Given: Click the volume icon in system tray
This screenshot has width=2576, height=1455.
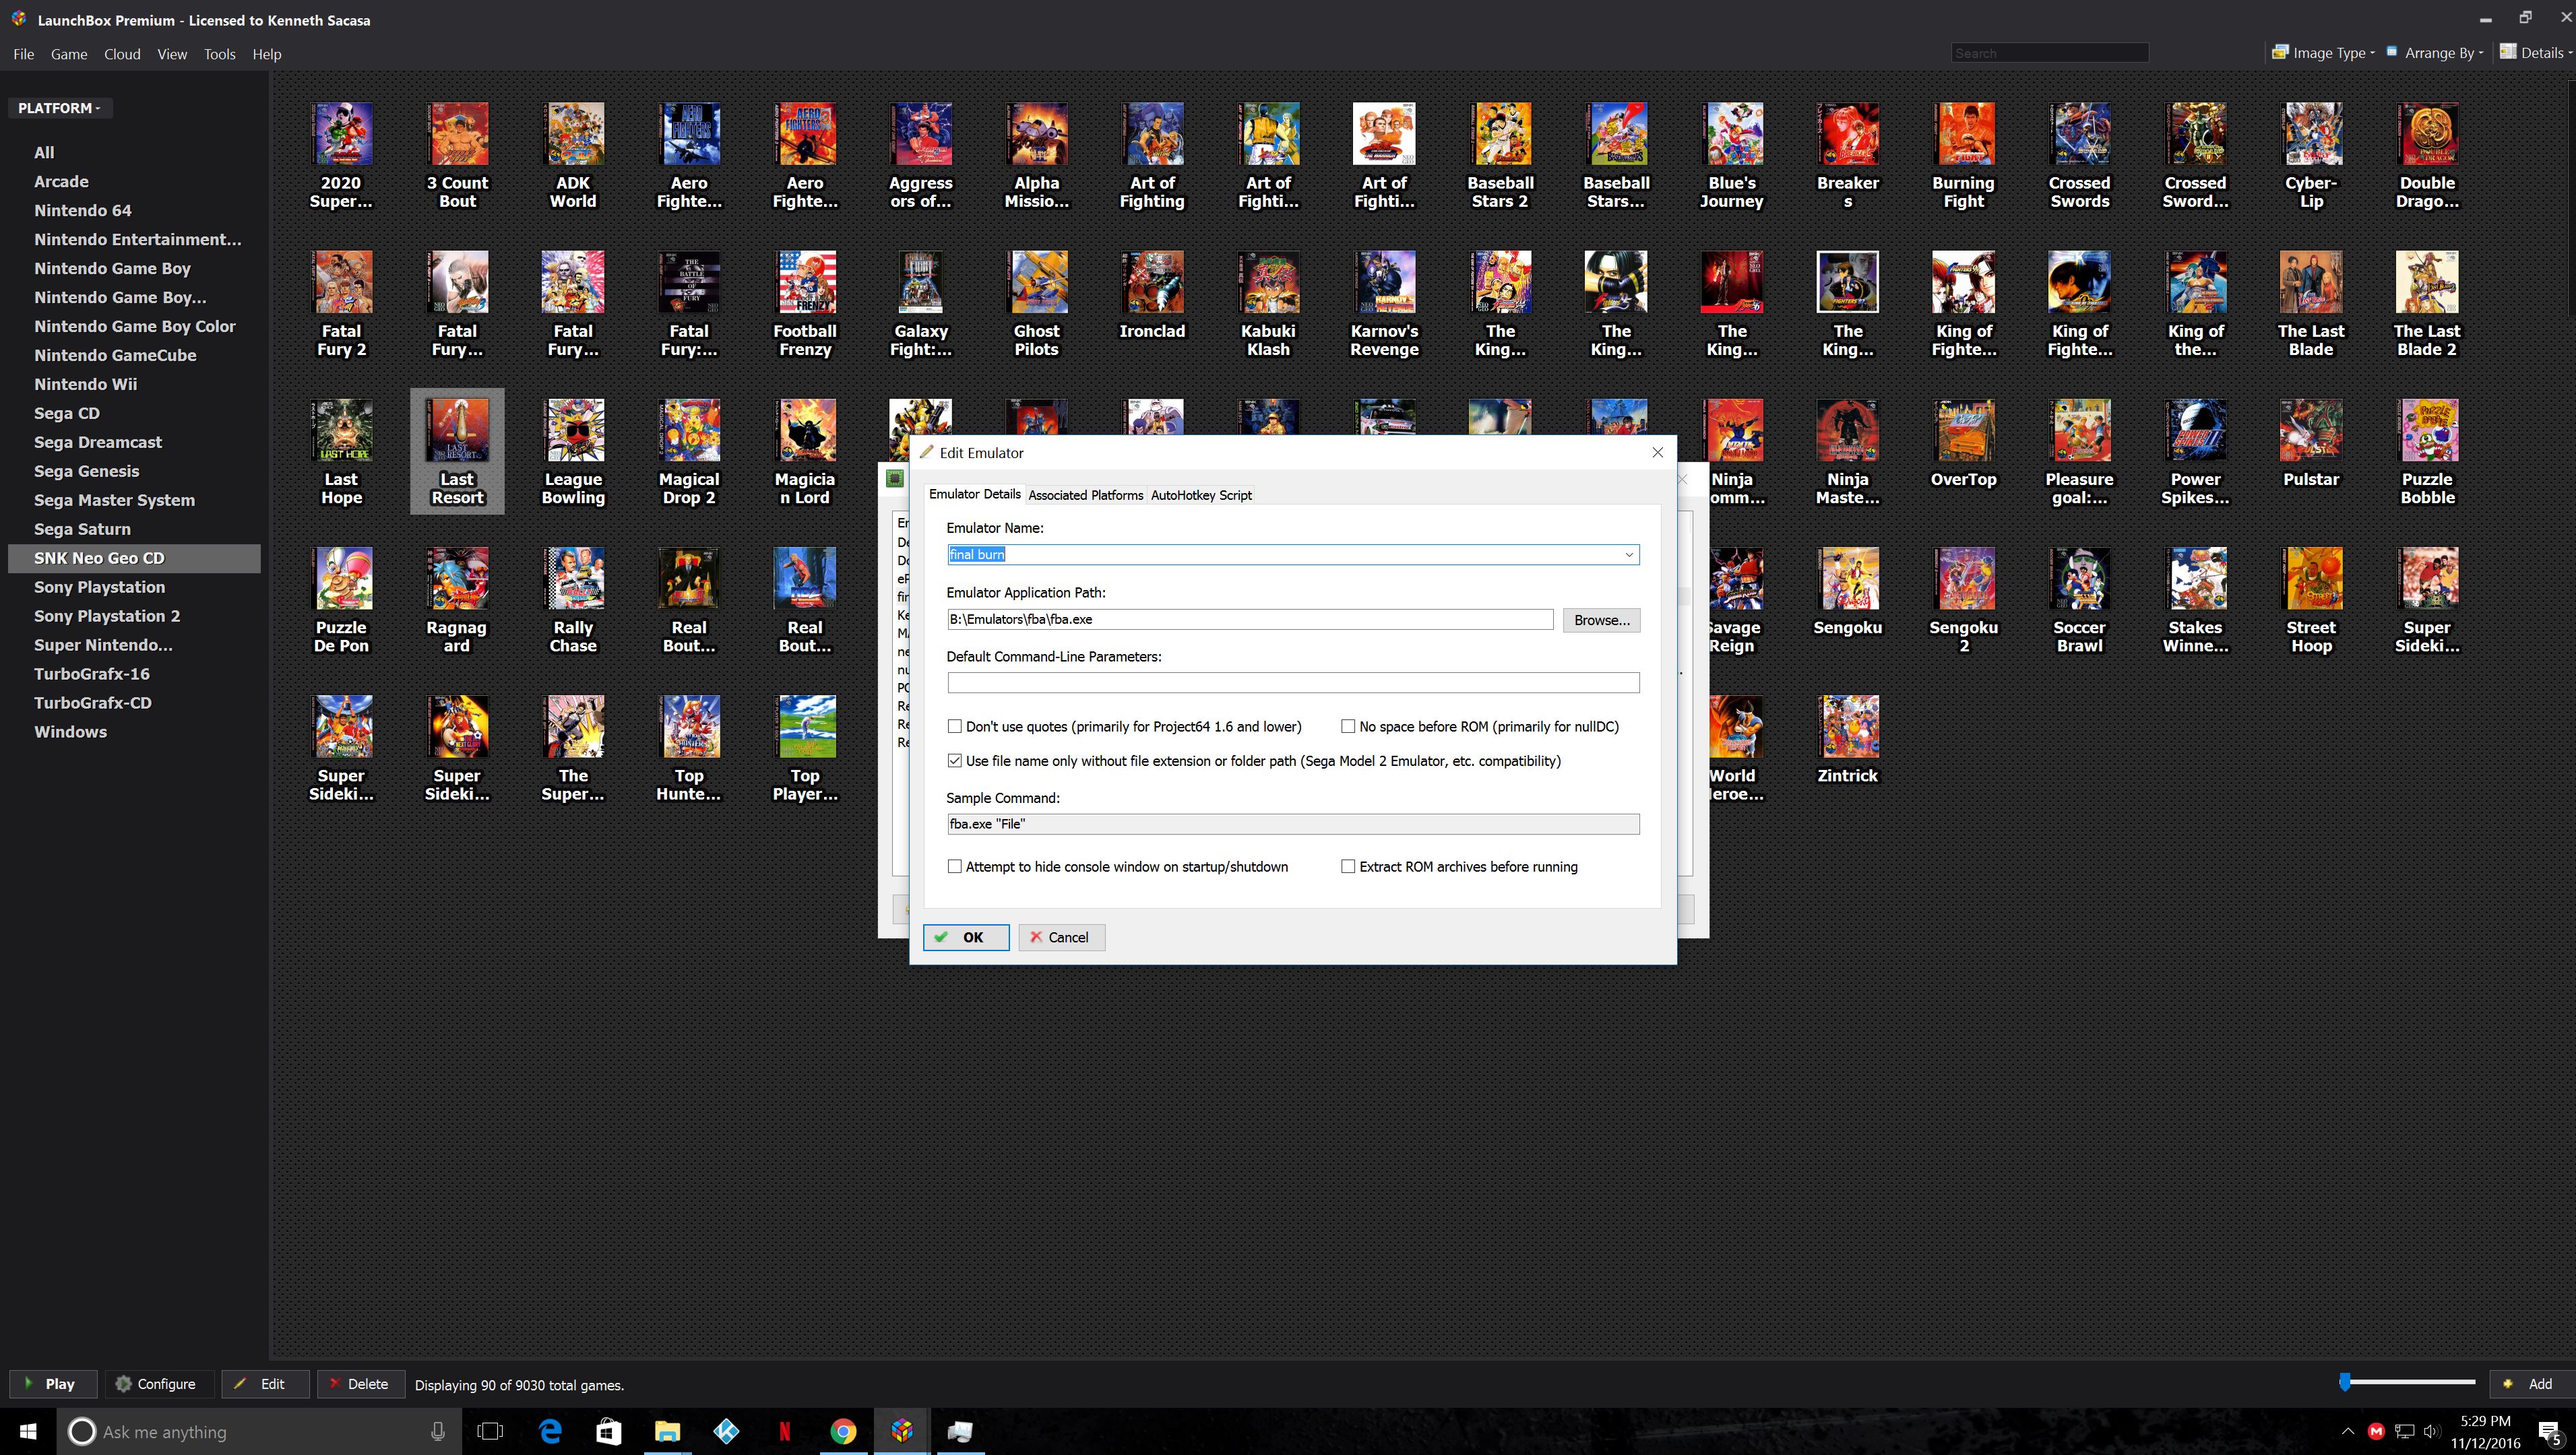Looking at the screenshot, I should tap(2431, 1431).
